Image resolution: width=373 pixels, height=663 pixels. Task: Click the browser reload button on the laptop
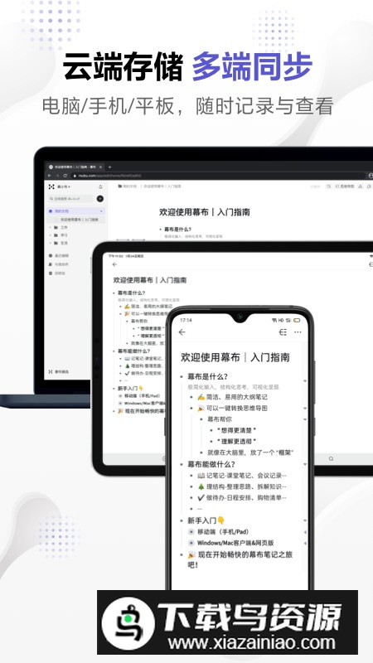[65, 176]
